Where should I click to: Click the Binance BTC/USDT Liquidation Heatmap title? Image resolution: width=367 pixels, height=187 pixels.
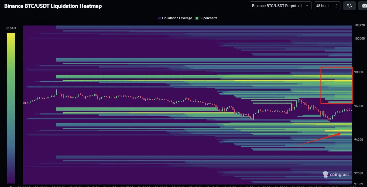tap(53, 6)
